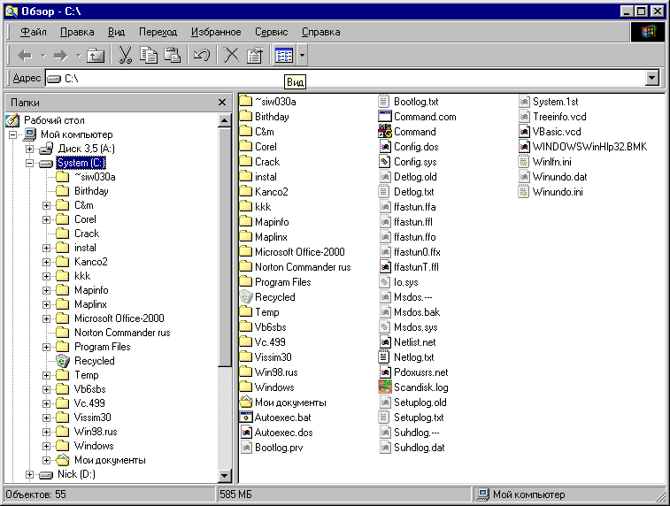This screenshot has width=670, height=506.
Task: Go up one folder level
Action: click(96, 56)
